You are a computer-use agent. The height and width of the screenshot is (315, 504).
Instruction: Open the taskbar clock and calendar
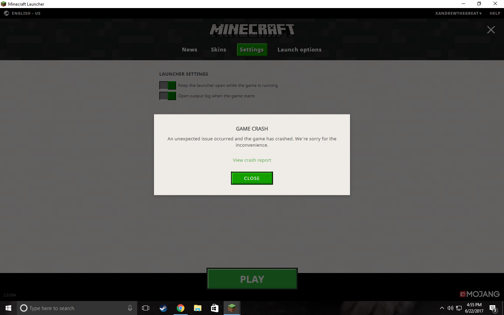coord(474,308)
